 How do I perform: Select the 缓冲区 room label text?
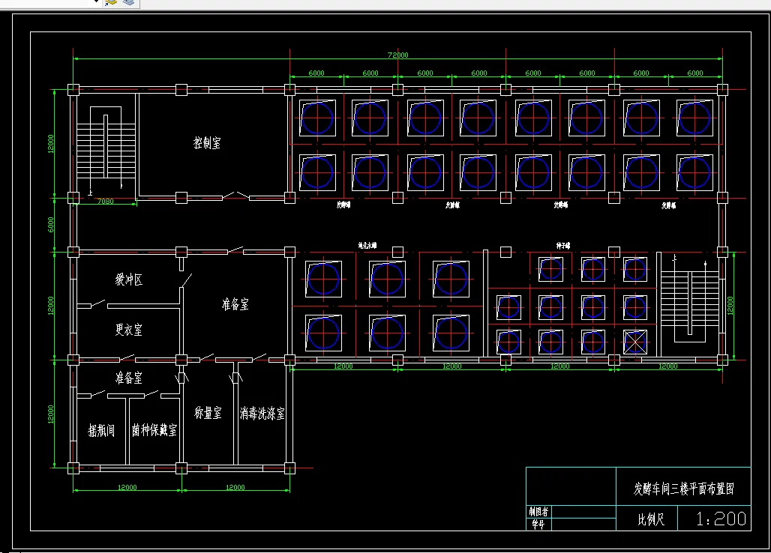click(x=129, y=279)
